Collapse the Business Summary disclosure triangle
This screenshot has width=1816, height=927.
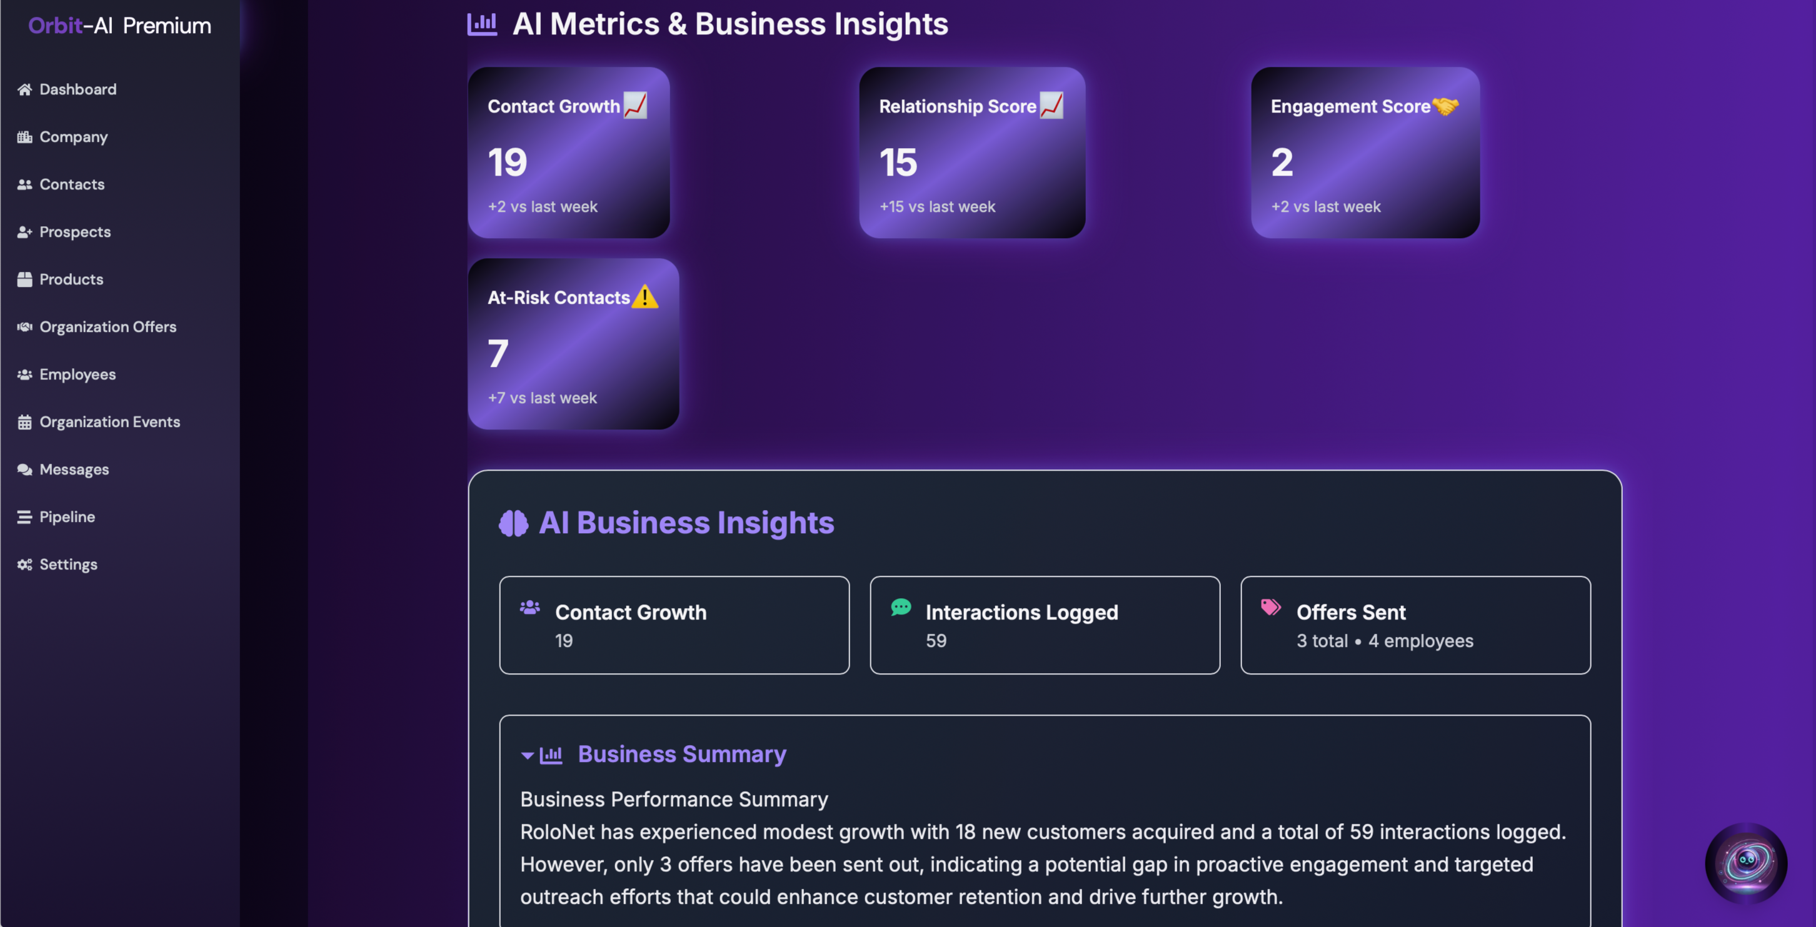point(526,755)
